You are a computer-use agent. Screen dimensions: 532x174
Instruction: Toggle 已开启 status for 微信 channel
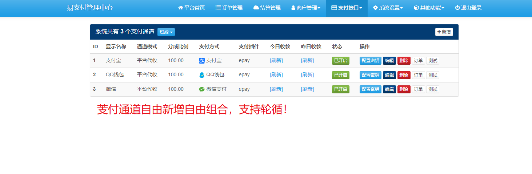341,89
